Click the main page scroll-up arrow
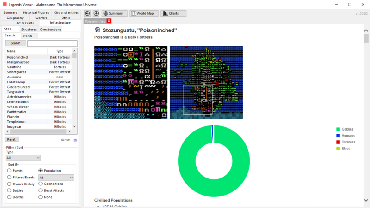Screen dimensions: 370x208 click(x=366, y=30)
